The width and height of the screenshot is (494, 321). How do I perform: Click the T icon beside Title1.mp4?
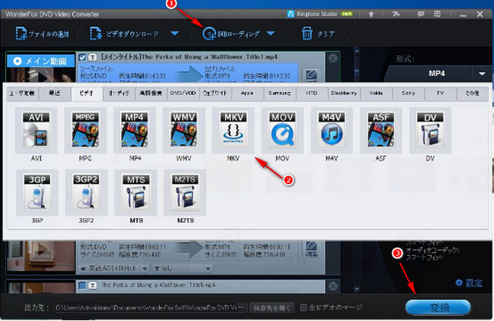point(93,57)
